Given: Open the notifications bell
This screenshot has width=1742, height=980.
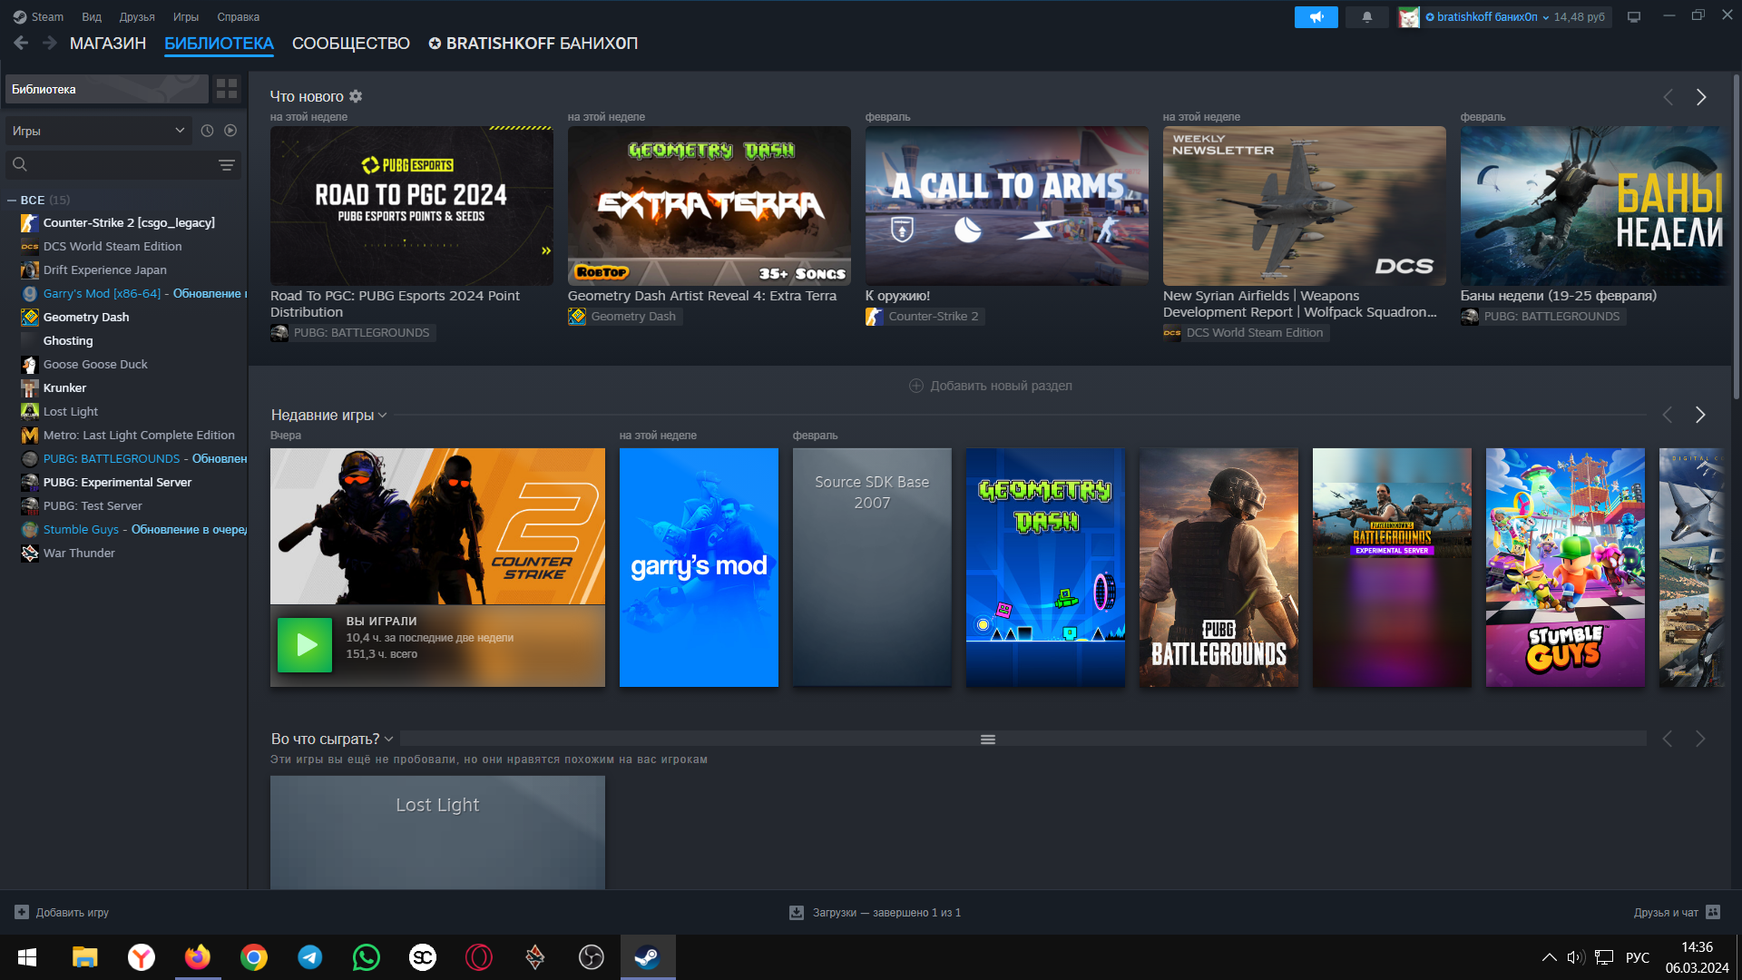Looking at the screenshot, I should 1366,16.
